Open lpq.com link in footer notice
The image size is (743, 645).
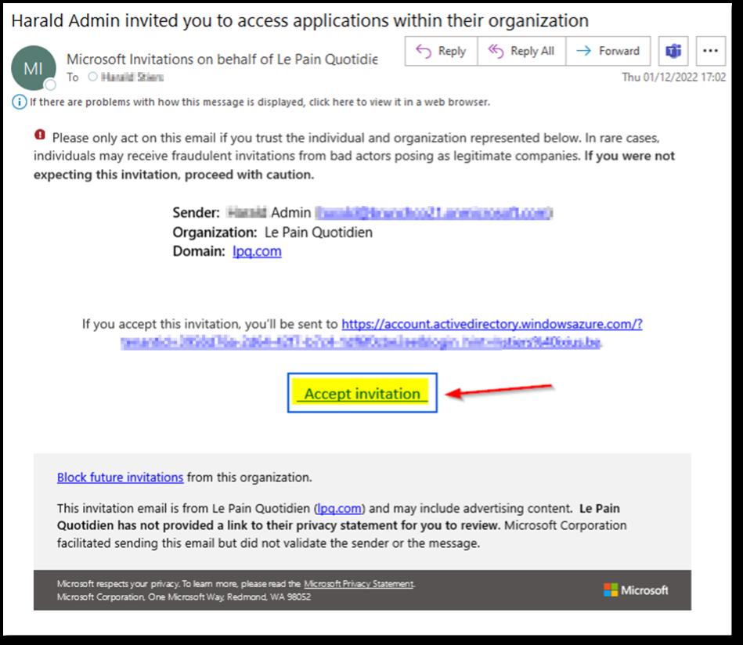tap(339, 509)
